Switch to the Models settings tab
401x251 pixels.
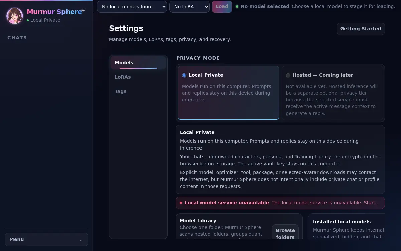coord(138,63)
